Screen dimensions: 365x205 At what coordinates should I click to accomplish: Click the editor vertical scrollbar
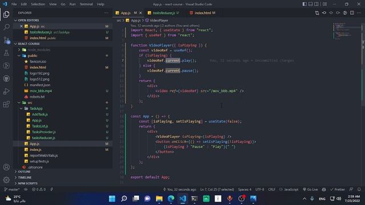(x=363, y=65)
